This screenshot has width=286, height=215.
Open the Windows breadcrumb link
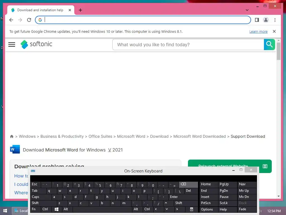click(27, 136)
